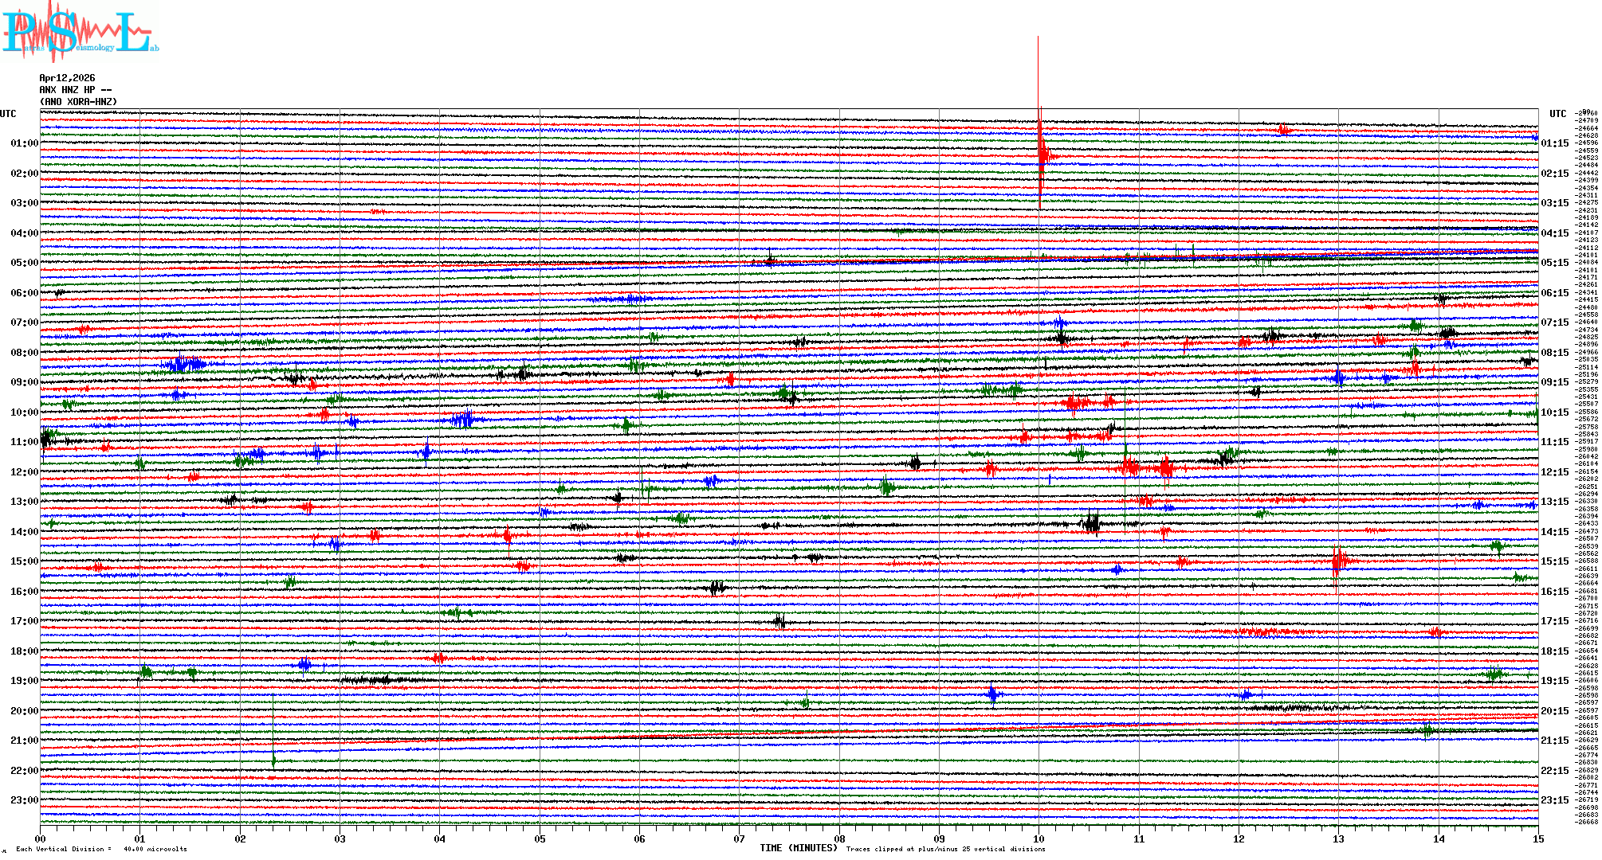Select the 23:00 hour label
The image size is (1602, 860).
24,800
